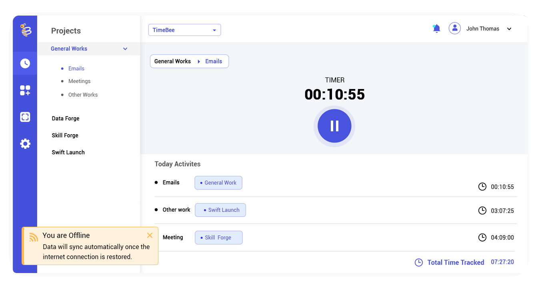The height and width of the screenshot is (289, 538).
Task: Click the TimeBee bee logo
Action: 25,30
